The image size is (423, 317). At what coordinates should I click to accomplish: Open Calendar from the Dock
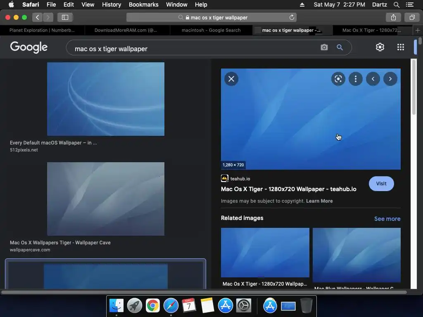pyautogui.click(x=189, y=305)
